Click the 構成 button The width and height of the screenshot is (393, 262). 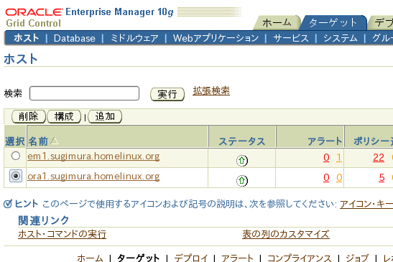tap(64, 116)
